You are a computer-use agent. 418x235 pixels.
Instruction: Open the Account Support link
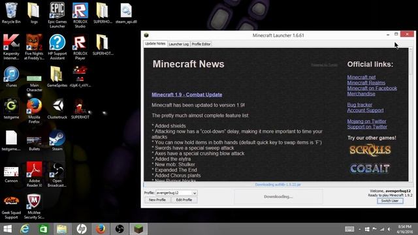click(x=365, y=110)
